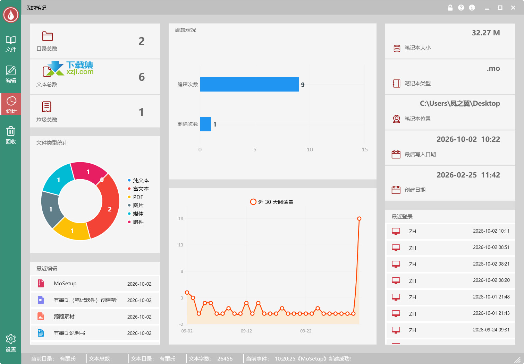
Task: Toggle 近 30 天阅读量 chart legend
Action: [x=272, y=202]
